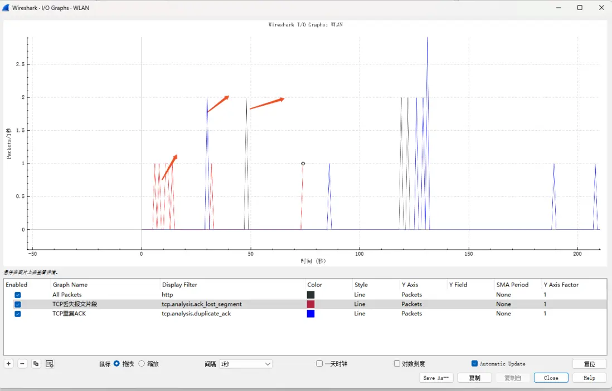Toggle the TCP丢失报文段 graph checkbox
Screen dimensions: 612x391
[x=18, y=304]
